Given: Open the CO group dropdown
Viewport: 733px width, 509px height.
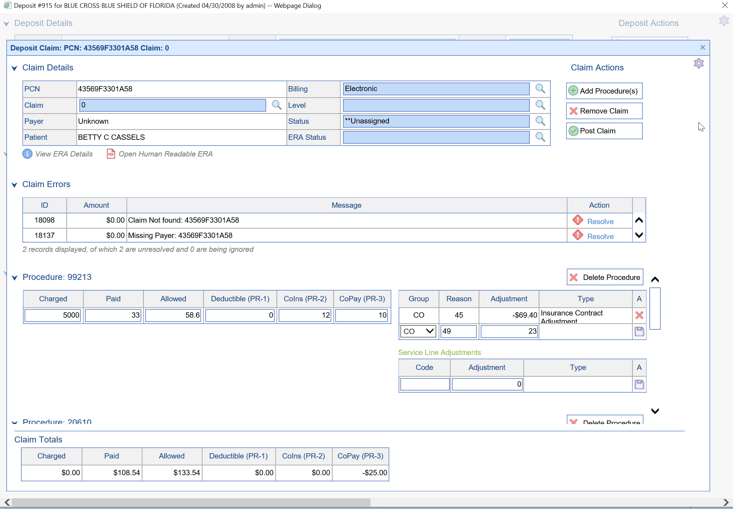Looking at the screenshot, I should (x=418, y=332).
